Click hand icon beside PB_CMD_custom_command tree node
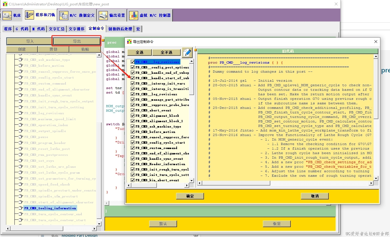Viewport: 390px width, 237px height. click(20, 83)
